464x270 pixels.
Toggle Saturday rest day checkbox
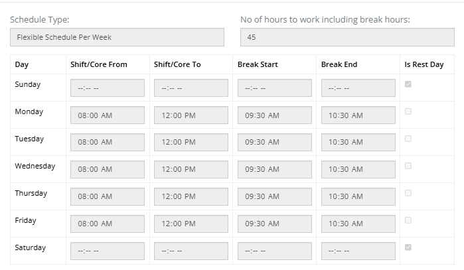tap(408, 247)
